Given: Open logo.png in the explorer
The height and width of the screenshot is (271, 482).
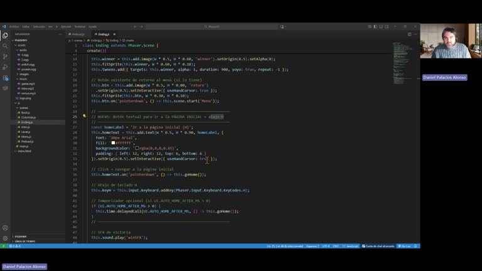Looking at the screenshot, I should coord(25,98).
